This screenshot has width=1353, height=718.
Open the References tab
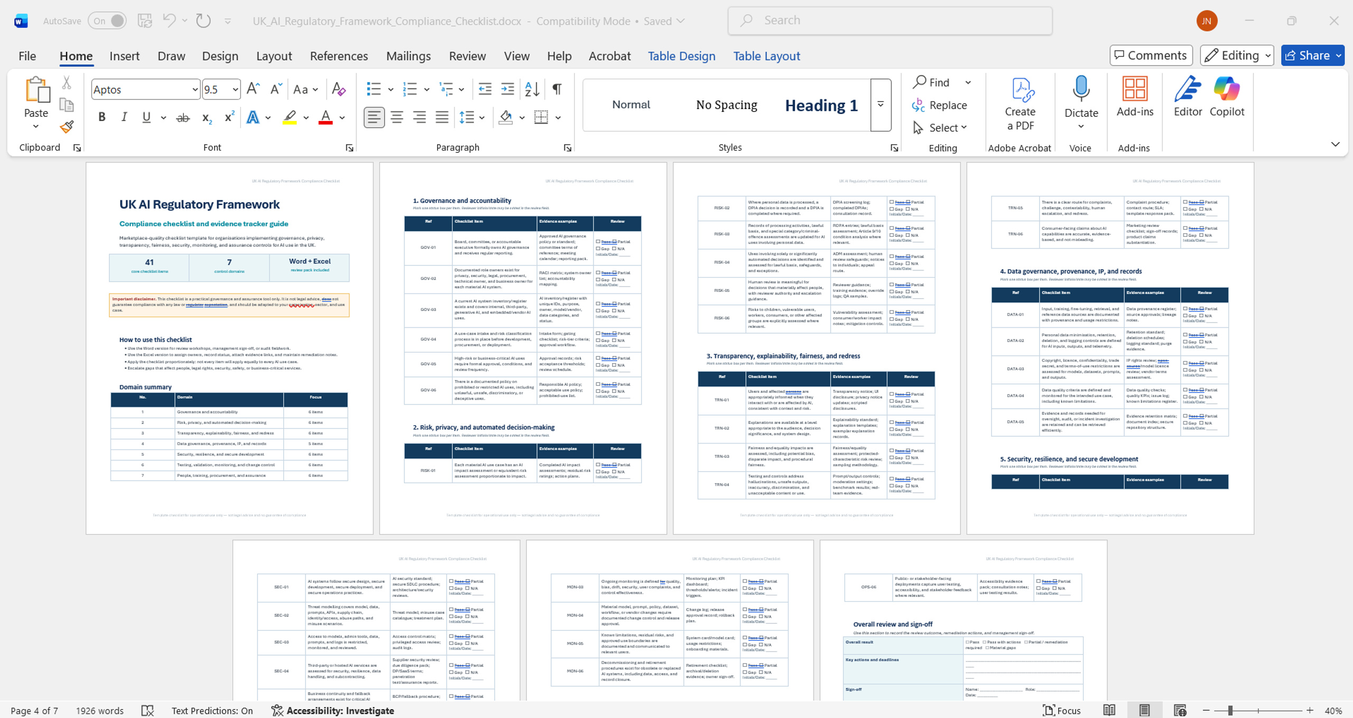(339, 56)
